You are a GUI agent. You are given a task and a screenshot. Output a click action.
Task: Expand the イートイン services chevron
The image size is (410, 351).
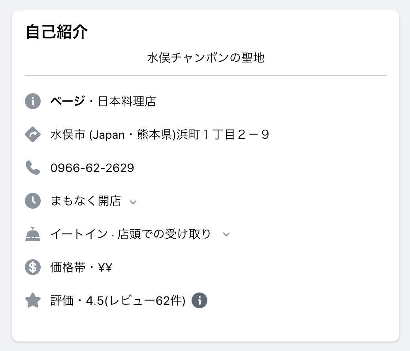click(226, 234)
